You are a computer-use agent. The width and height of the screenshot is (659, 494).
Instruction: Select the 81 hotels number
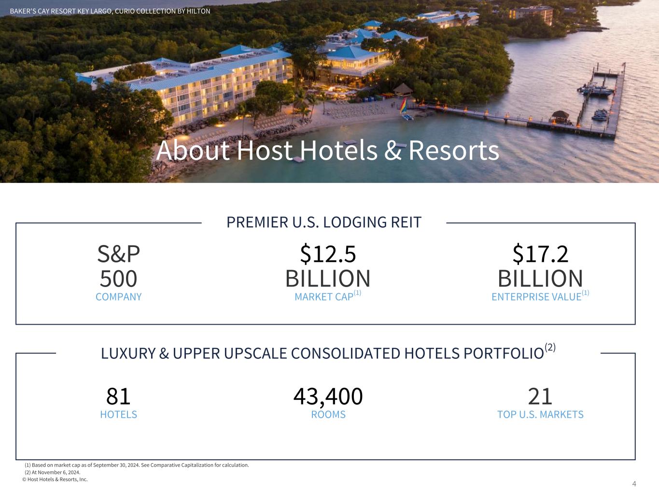[118, 396]
